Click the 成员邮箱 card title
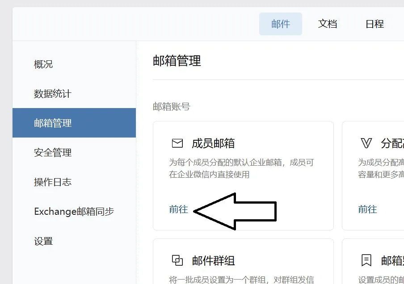 point(213,143)
